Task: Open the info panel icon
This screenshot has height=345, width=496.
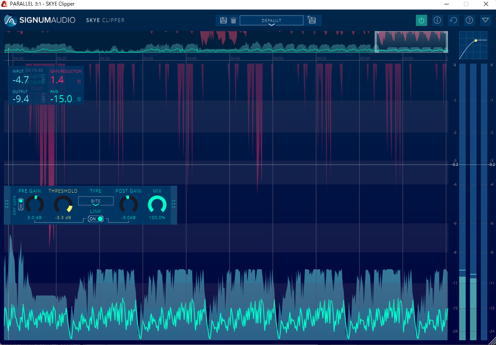Action: (437, 20)
